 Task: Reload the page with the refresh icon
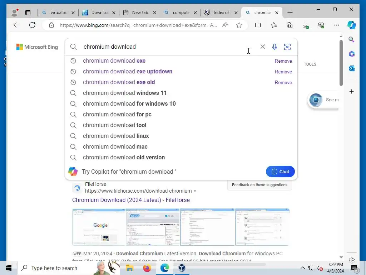[32, 25]
